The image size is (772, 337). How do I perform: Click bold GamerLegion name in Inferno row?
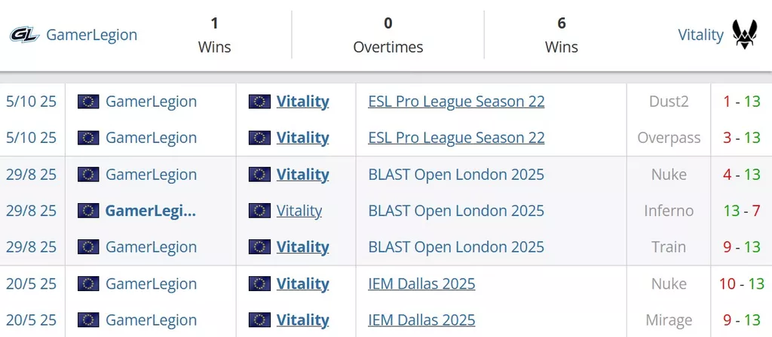(150, 211)
